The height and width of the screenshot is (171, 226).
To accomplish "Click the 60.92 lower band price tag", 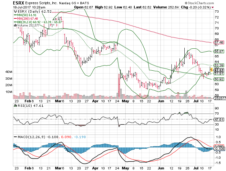I will (x=219, y=79).
